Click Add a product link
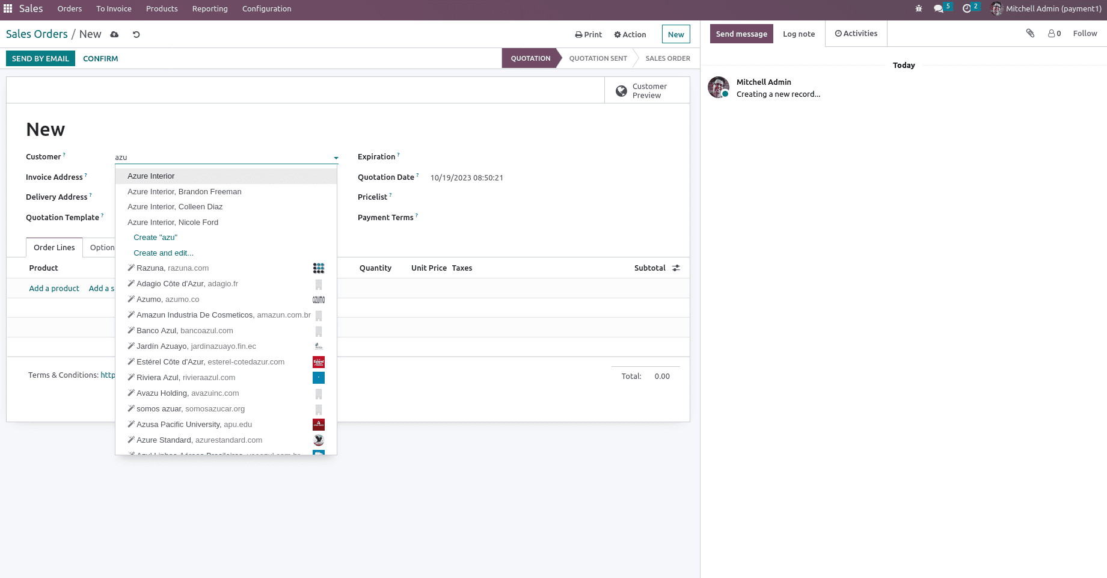This screenshot has width=1107, height=578. (54, 288)
